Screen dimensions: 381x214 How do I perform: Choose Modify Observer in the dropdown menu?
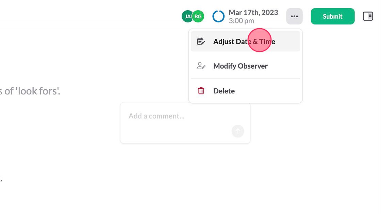click(240, 66)
